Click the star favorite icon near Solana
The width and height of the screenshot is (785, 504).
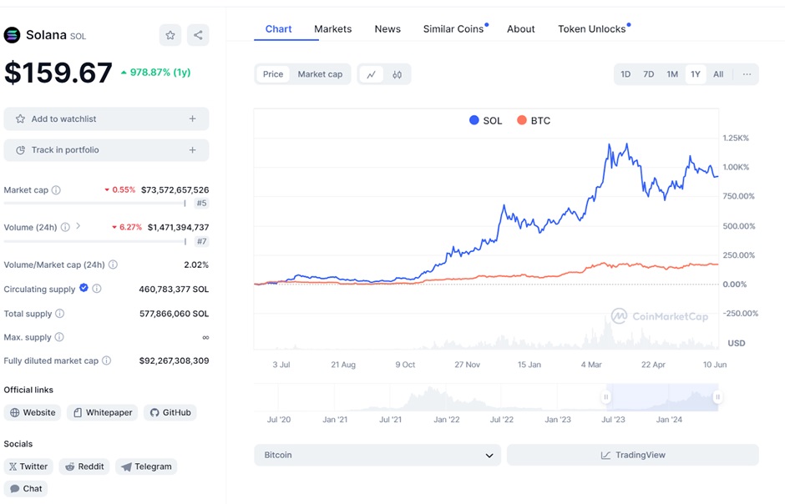(x=170, y=35)
